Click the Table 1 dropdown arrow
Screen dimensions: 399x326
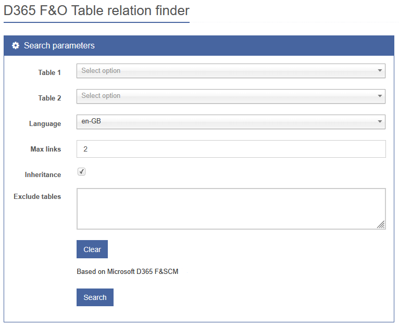(x=380, y=71)
